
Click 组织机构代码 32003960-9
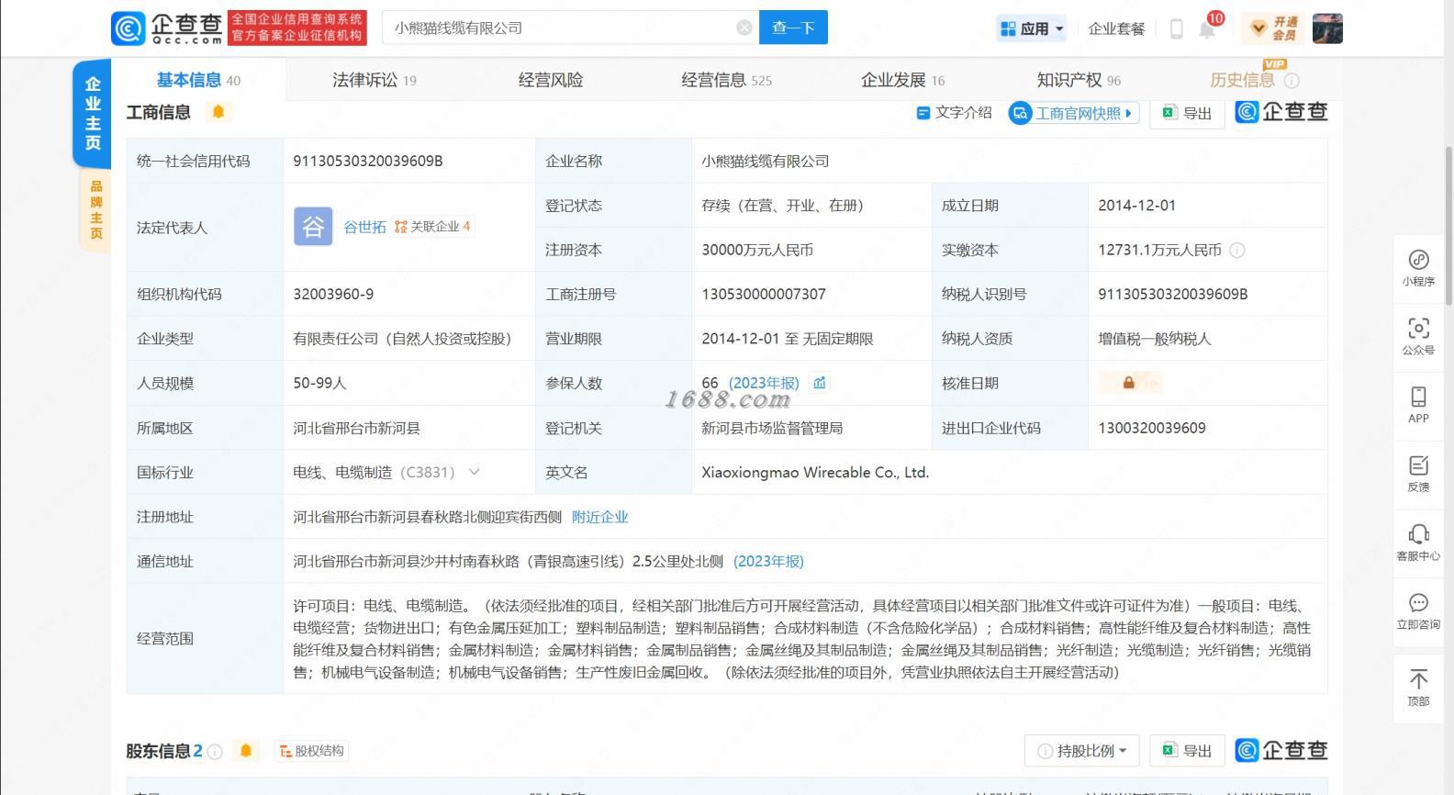coord(333,294)
